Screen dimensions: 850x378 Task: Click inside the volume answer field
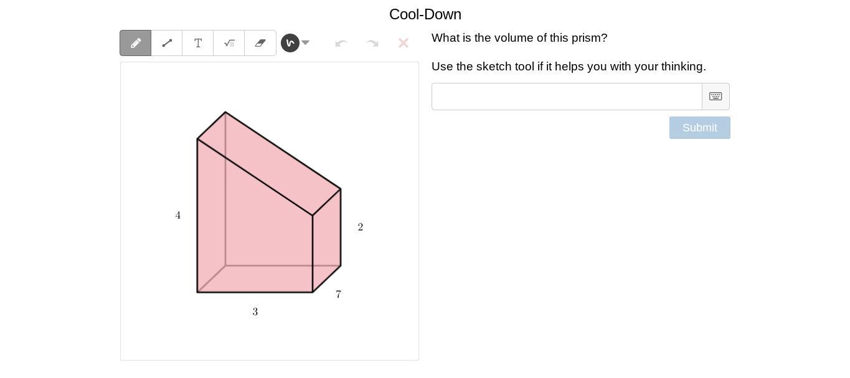[x=567, y=97]
